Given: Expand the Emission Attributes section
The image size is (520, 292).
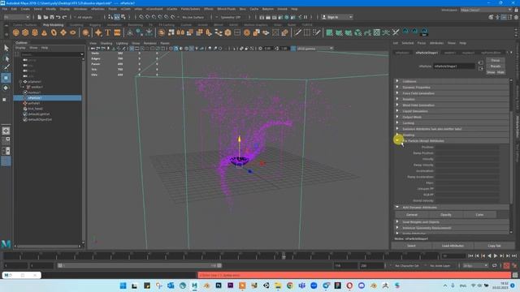Looking at the screenshot, I should click(x=453, y=129).
